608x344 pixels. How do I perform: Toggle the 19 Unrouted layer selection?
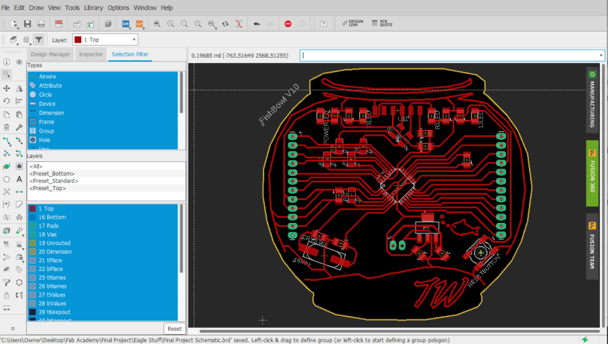point(54,243)
